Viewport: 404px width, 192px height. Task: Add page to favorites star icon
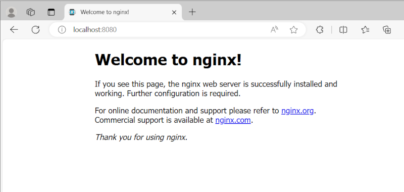pyautogui.click(x=293, y=30)
